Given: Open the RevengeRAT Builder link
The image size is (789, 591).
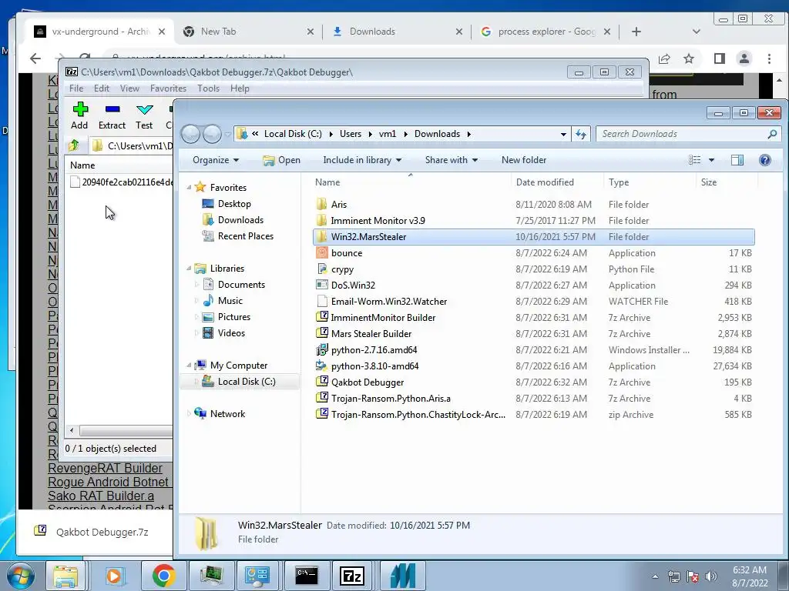Looking at the screenshot, I should coord(105,469).
